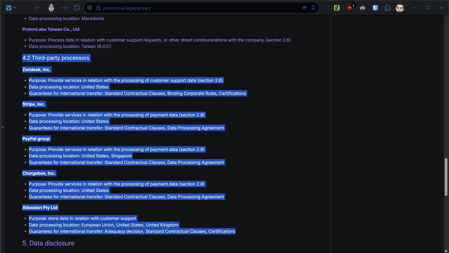Toggle the tracker blocker shield in the address bar
Screen dimensions: 449x253
[x=90, y=8]
